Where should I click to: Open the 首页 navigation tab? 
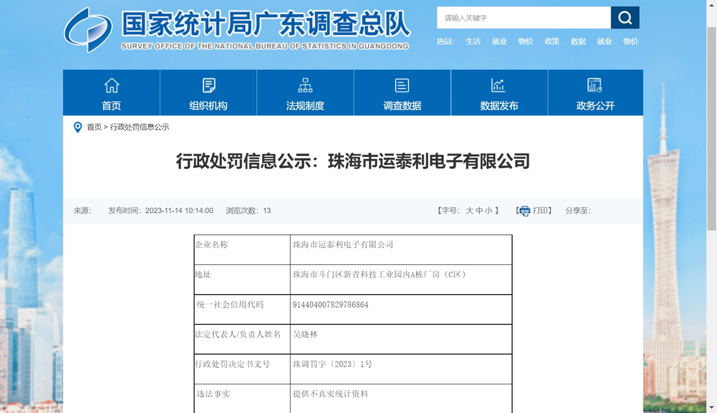[x=112, y=93]
